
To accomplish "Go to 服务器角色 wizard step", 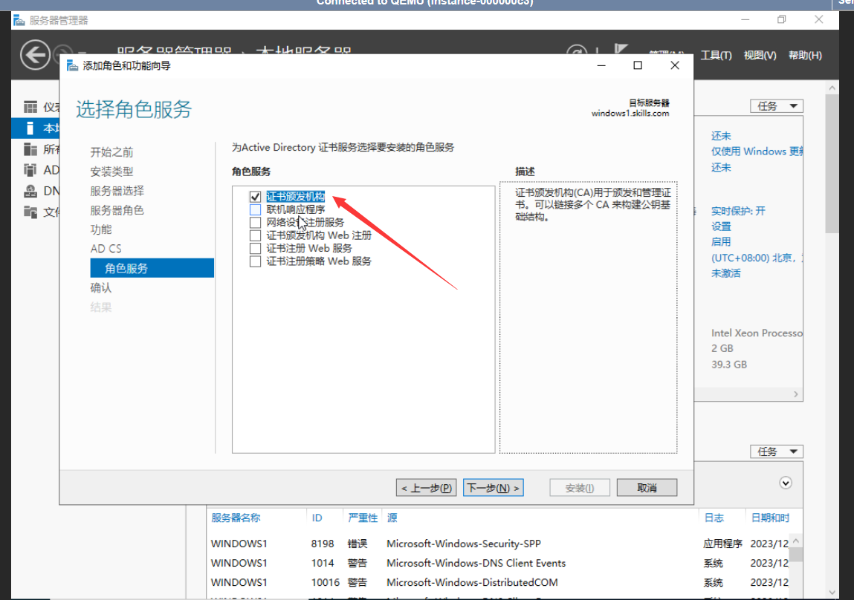I will coord(117,210).
